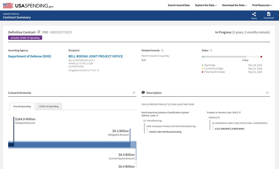Click CMV-22 PRODUCTION LOT 22 description text
The width and height of the screenshot is (279, 169).
[168, 104]
